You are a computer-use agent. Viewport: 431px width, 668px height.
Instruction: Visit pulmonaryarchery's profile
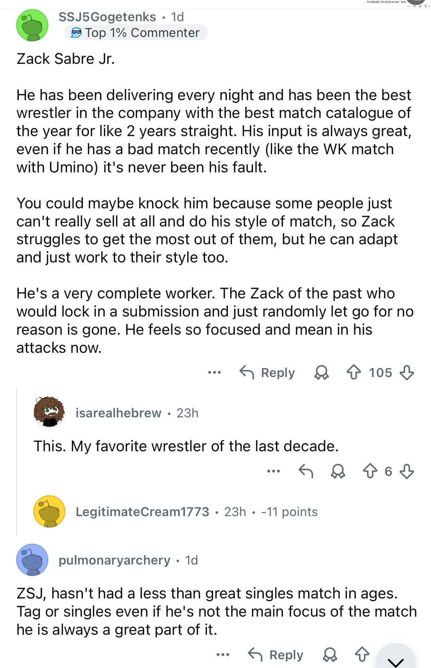point(114,560)
